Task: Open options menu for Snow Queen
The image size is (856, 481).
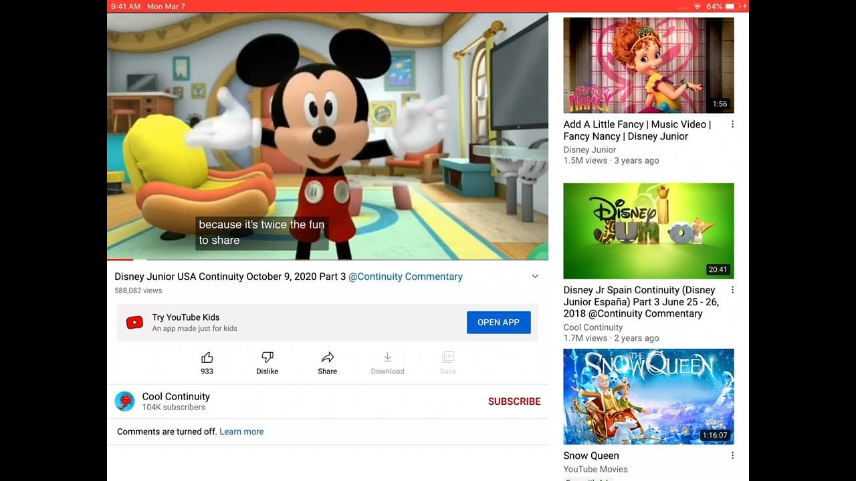Action: pyautogui.click(x=732, y=456)
